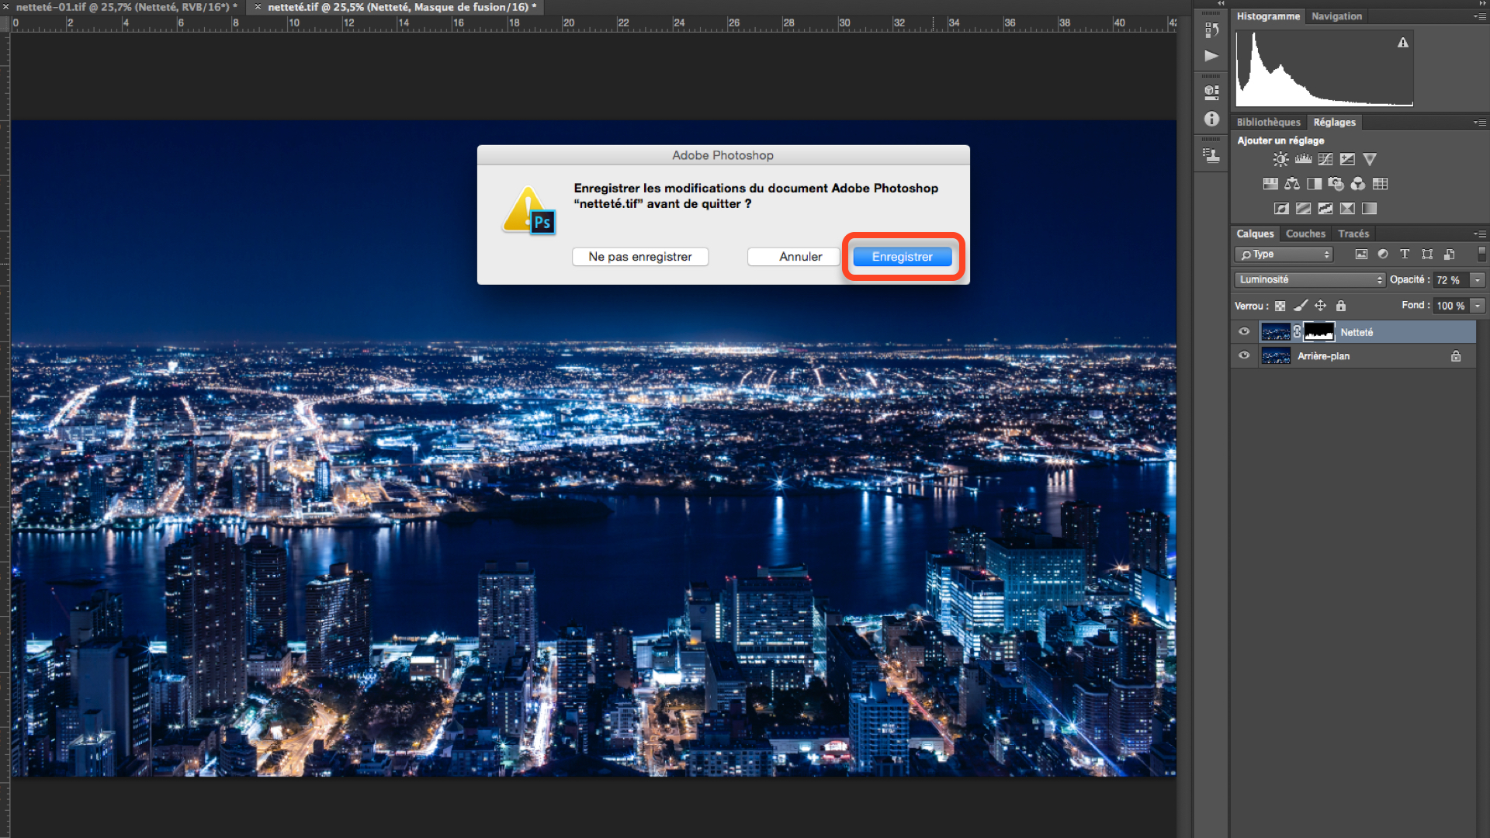Hide the Arrière-plan layer
Viewport: 1490px width, 838px height.
[1244, 356]
